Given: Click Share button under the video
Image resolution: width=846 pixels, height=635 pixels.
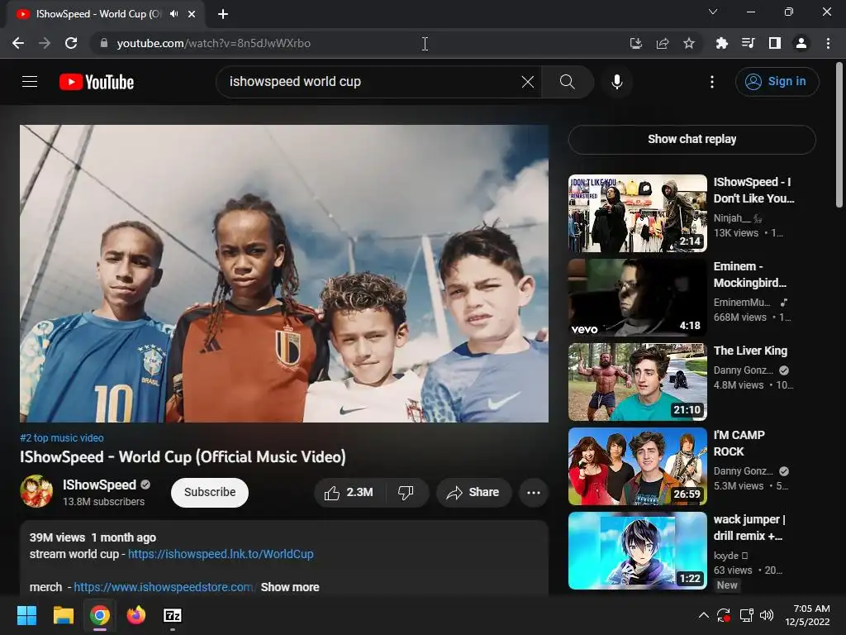Looking at the screenshot, I should coord(473,493).
